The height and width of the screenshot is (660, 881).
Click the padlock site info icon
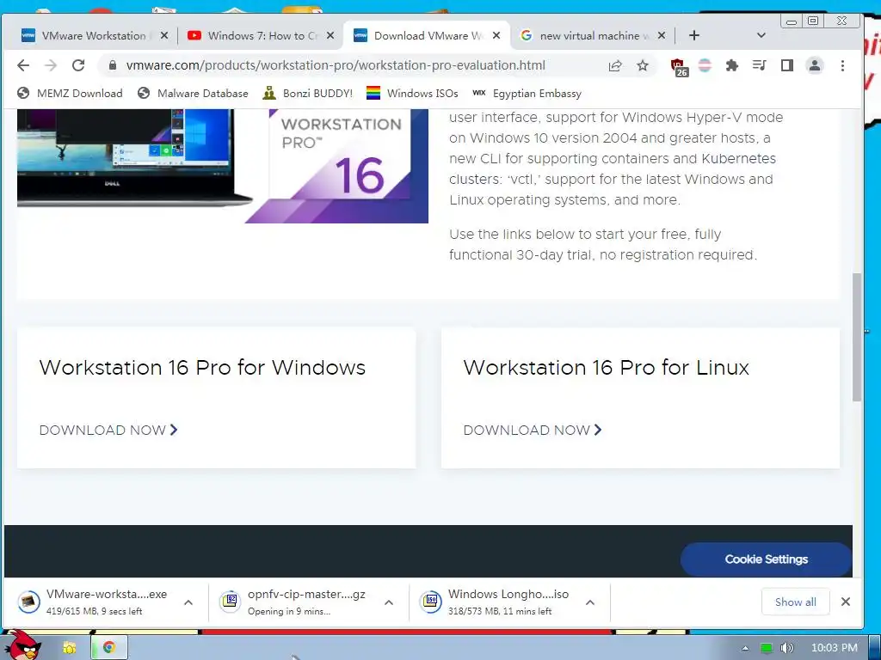113,65
